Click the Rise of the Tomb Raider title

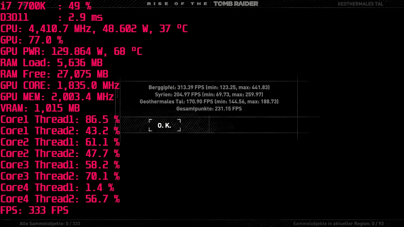[203, 4]
